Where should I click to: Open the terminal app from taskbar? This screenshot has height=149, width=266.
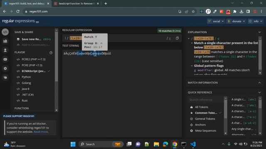click(x=184, y=144)
